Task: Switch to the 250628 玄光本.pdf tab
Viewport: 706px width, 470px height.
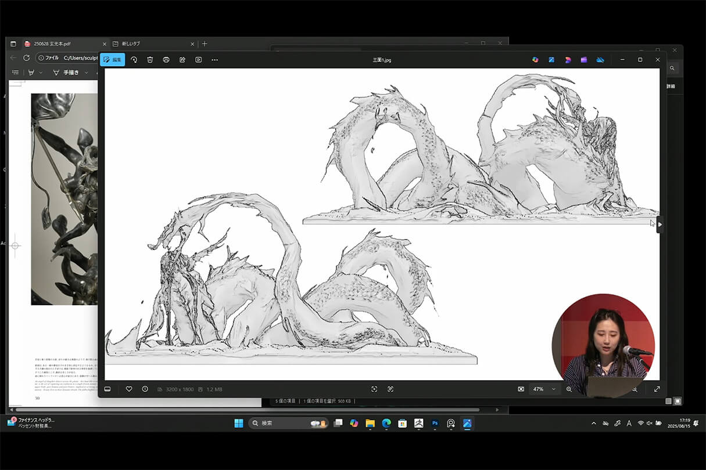Action: tap(64, 44)
